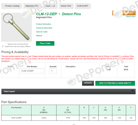The height and width of the screenshot is (125, 138).
Task: Open the Technical Information link
Action: (44, 28)
